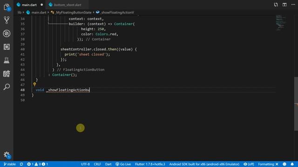The height and width of the screenshot is (167, 298).
Task: Open the Live Share view icon
Action: click(x=7, y=74)
